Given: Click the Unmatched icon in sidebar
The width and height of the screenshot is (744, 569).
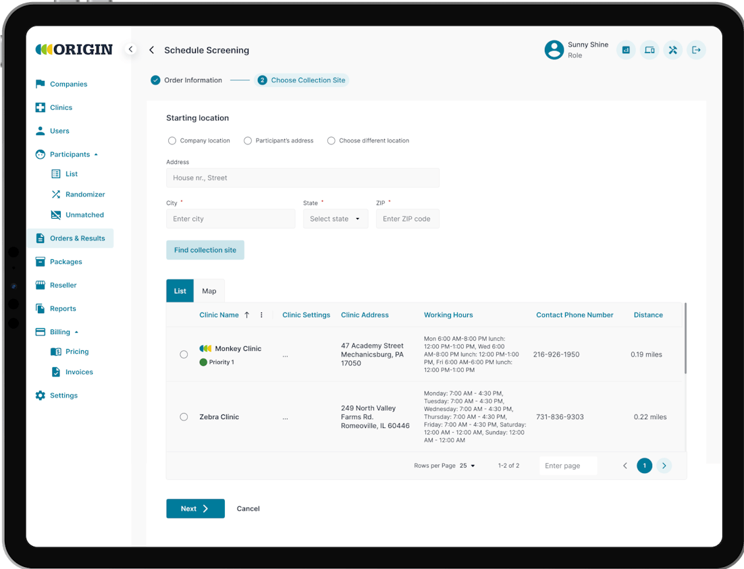Looking at the screenshot, I should pos(55,215).
